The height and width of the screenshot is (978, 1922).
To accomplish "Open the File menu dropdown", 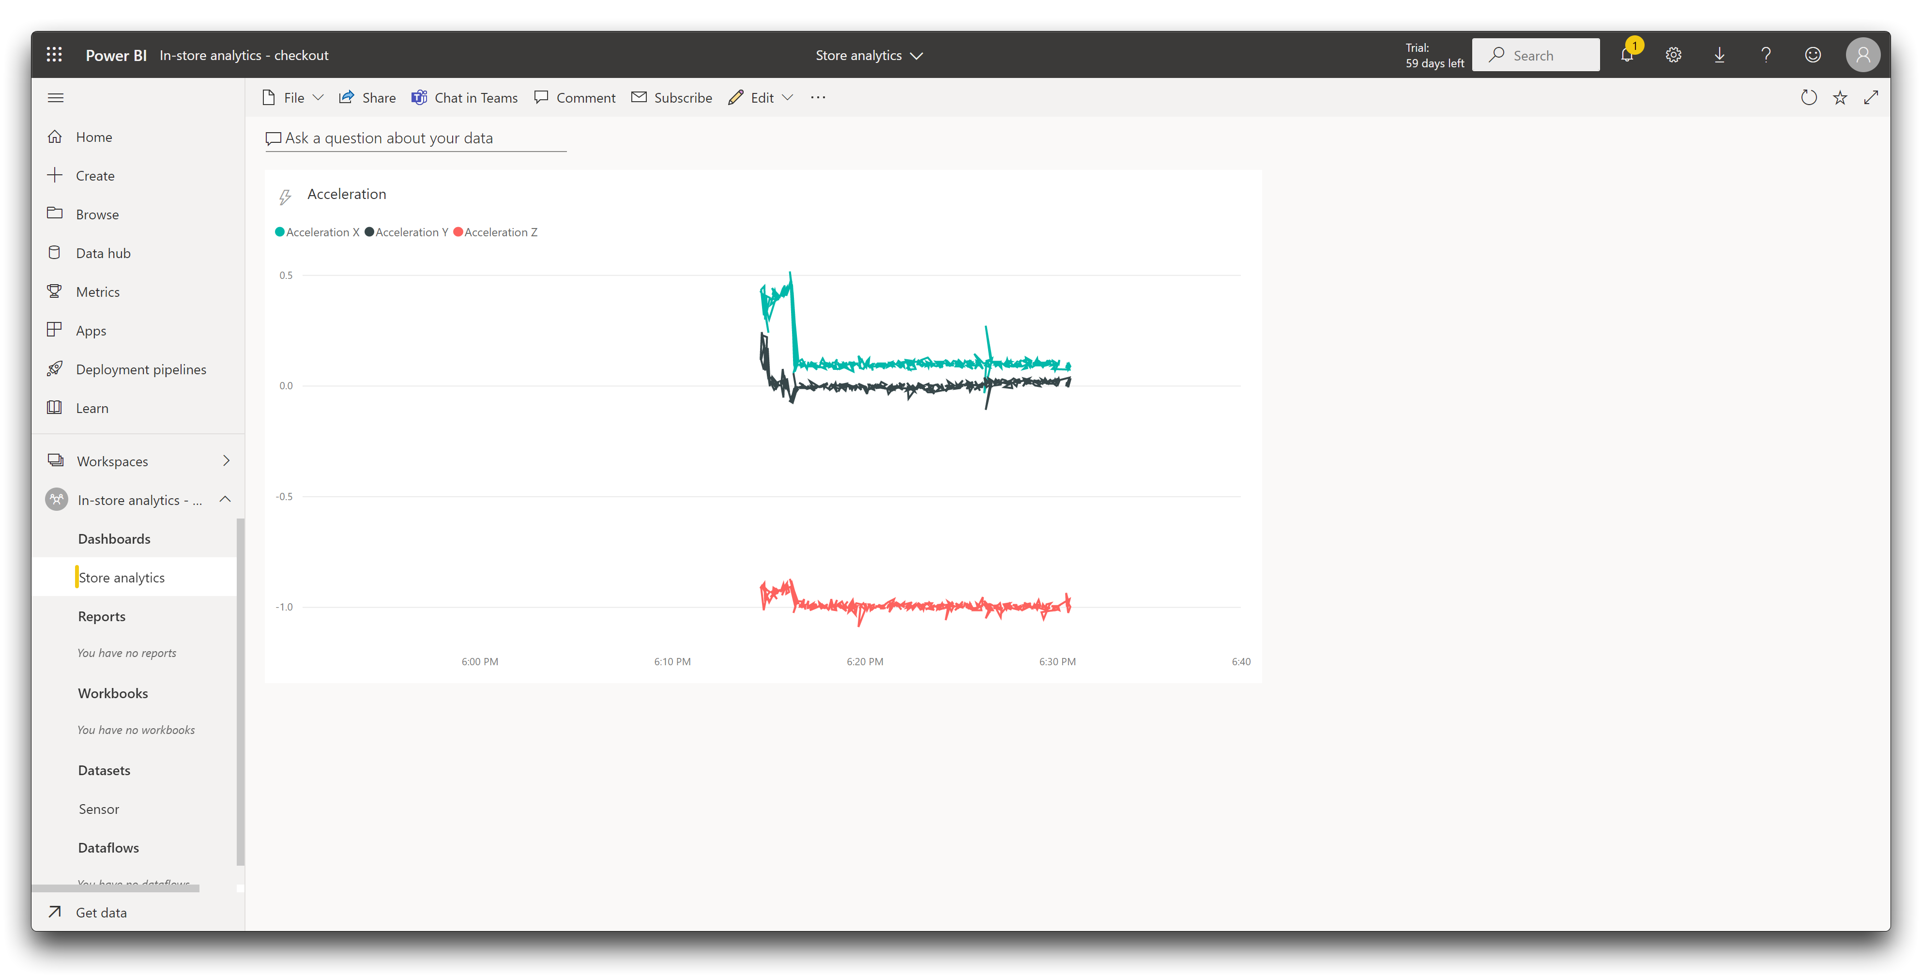I will pos(292,98).
